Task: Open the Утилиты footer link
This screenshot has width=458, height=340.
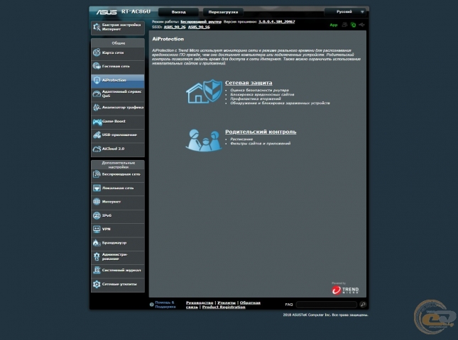Action: (227, 302)
